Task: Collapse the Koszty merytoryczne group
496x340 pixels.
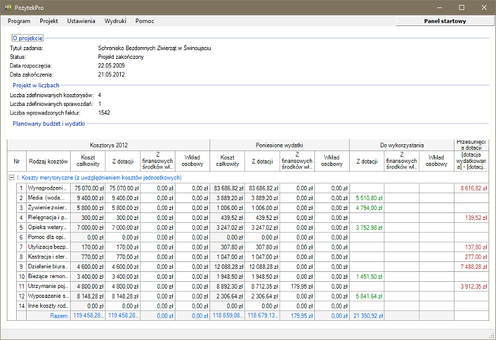Action: 11,178
